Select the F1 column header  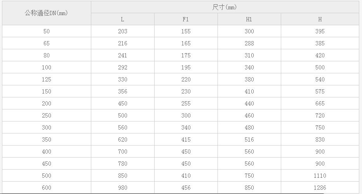pyautogui.click(x=186, y=19)
